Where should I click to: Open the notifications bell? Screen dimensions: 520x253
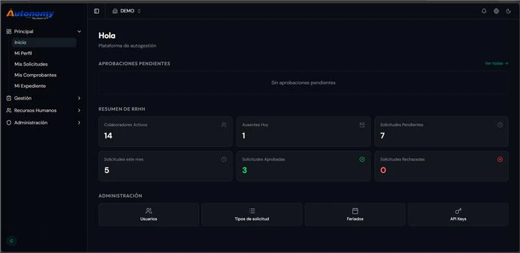(484, 11)
